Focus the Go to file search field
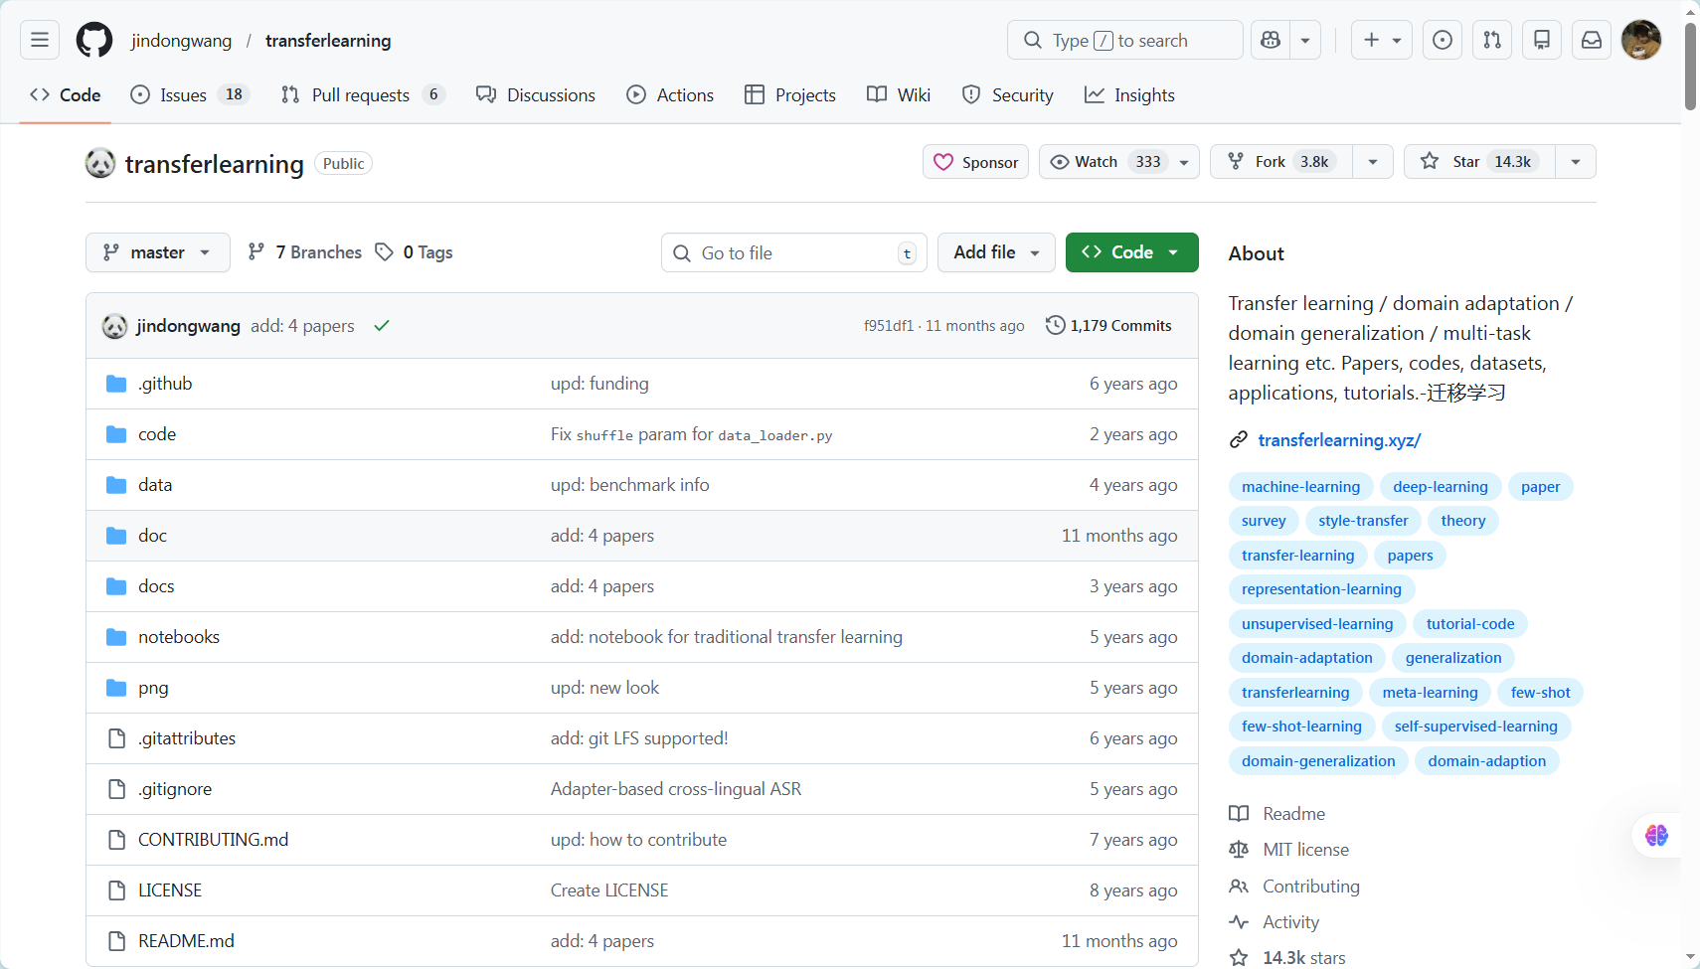 tap(793, 252)
